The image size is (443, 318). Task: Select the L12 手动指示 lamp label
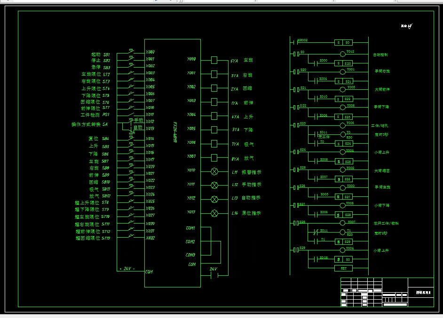(246, 185)
